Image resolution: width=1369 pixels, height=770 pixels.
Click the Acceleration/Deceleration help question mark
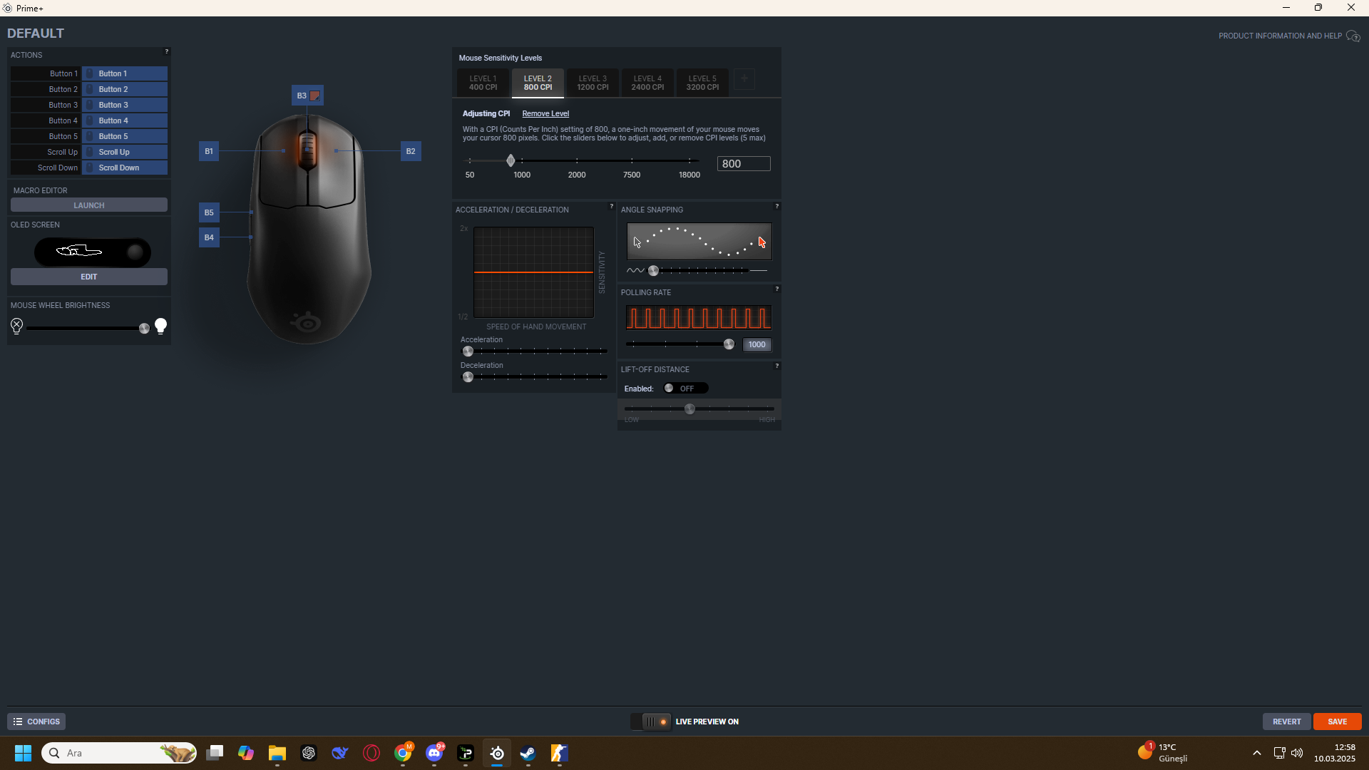coord(611,207)
